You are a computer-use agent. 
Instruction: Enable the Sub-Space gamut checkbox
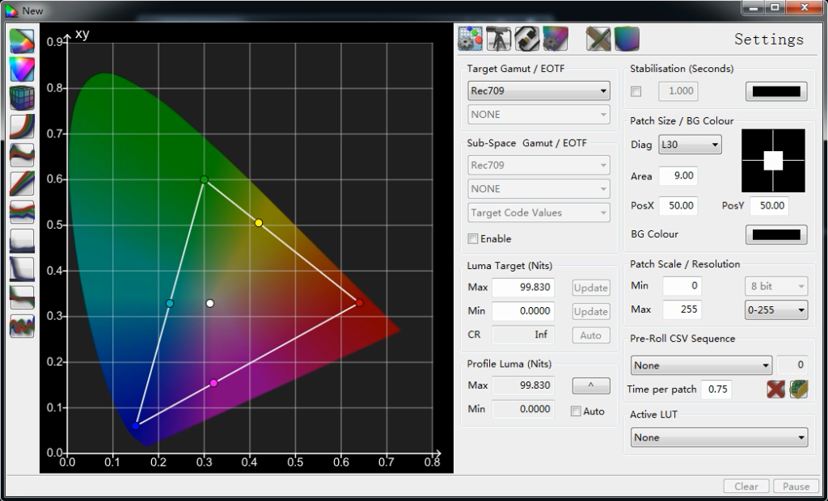[x=473, y=239]
